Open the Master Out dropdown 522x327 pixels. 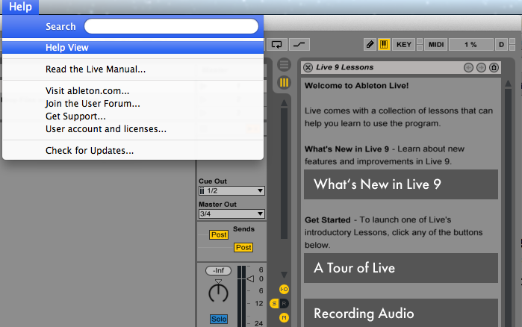[x=232, y=214]
